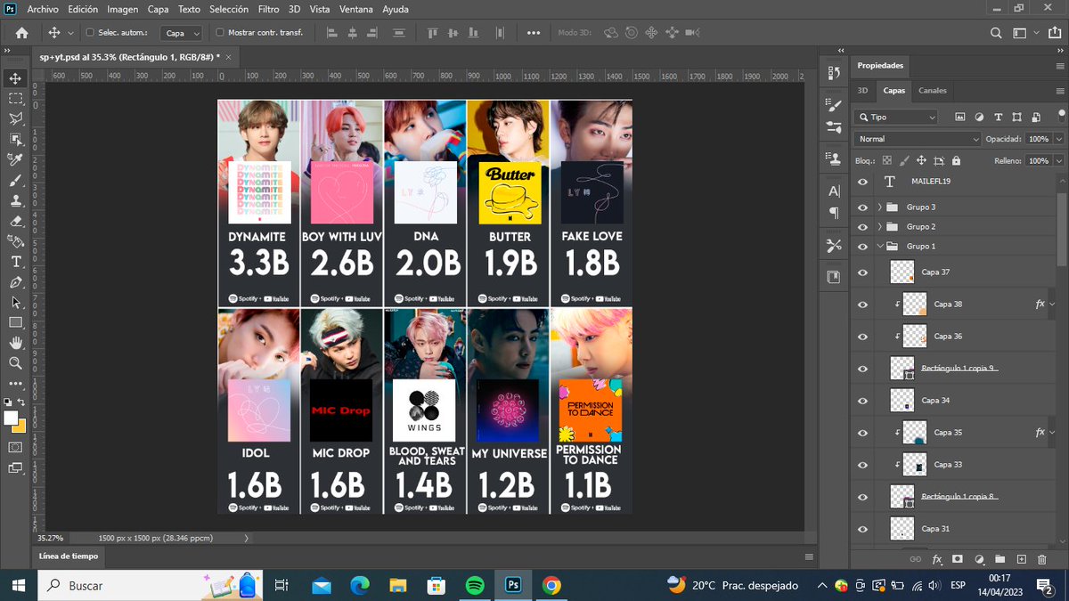Open the Propiedades panel tab
The image size is (1069, 601).
880,66
